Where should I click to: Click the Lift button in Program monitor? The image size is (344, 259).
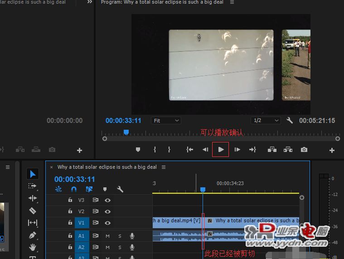pyautogui.click(x=272, y=150)
